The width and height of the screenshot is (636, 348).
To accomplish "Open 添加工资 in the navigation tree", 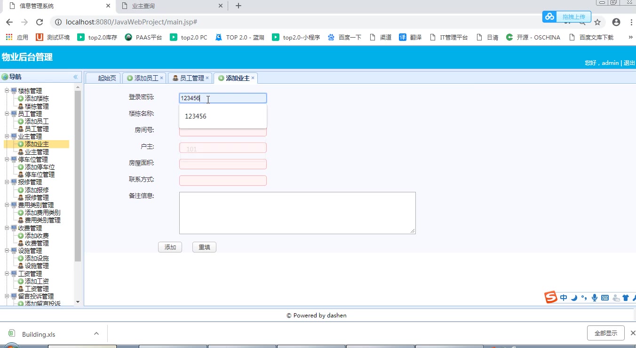I will tap(37, 281).
